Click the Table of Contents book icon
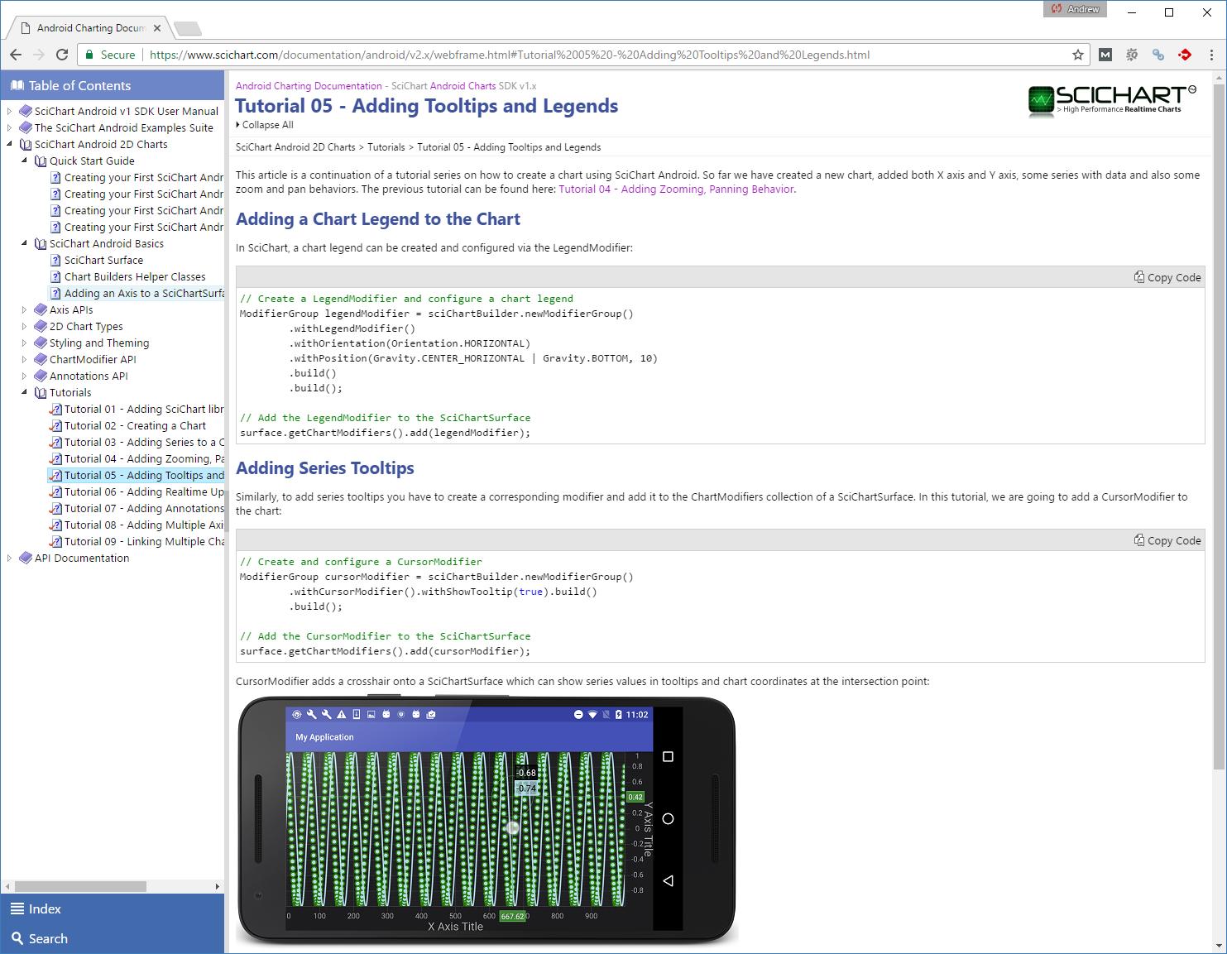 [17, 85]
